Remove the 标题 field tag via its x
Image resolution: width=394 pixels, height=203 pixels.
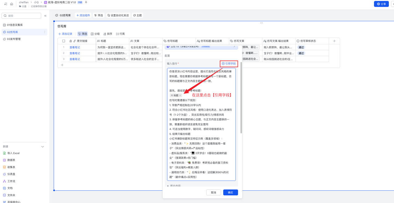(180, 95)
